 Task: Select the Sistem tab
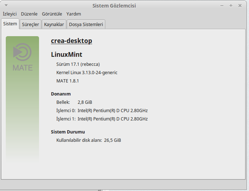pos(10,24)
